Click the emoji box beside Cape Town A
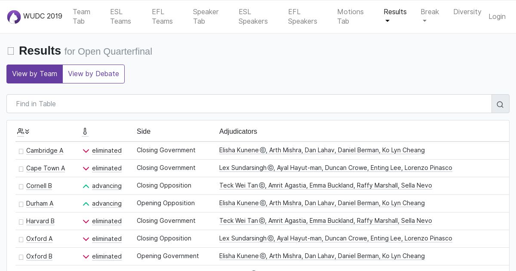The height and width of the screenshot is (271, 516). coord(21,169)
